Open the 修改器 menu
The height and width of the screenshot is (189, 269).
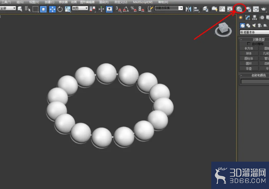tap(63, 2)
